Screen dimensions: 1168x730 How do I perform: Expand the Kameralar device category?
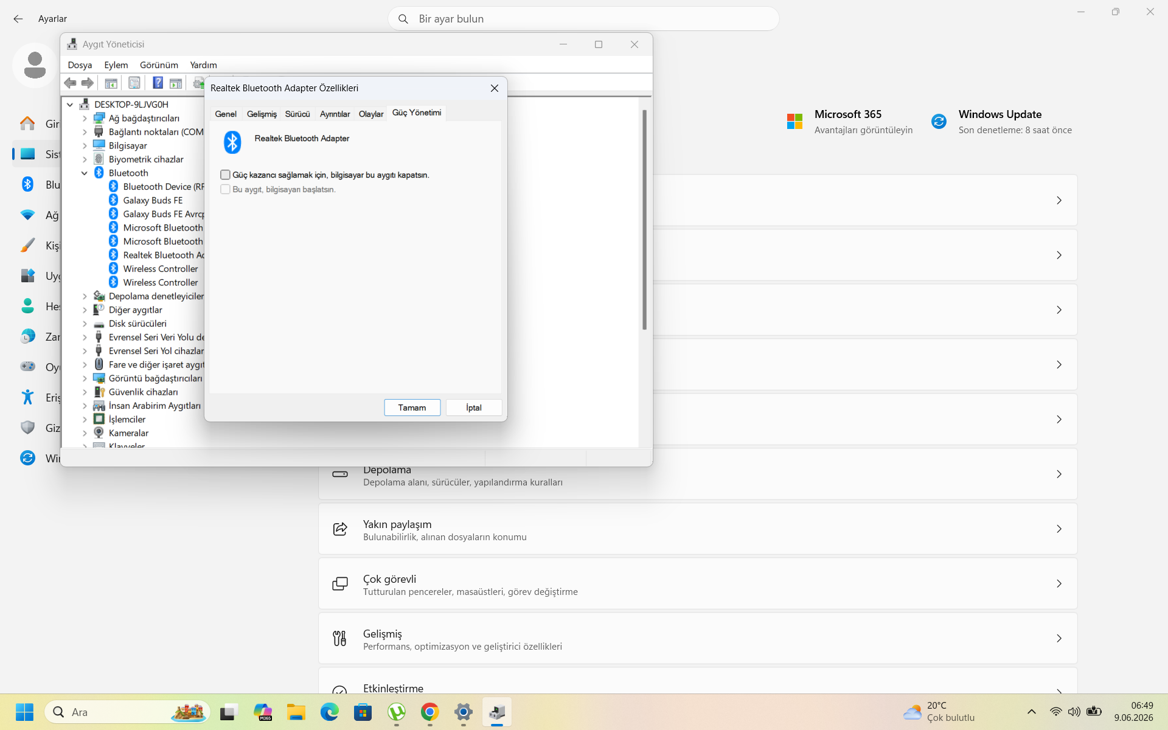85,433
